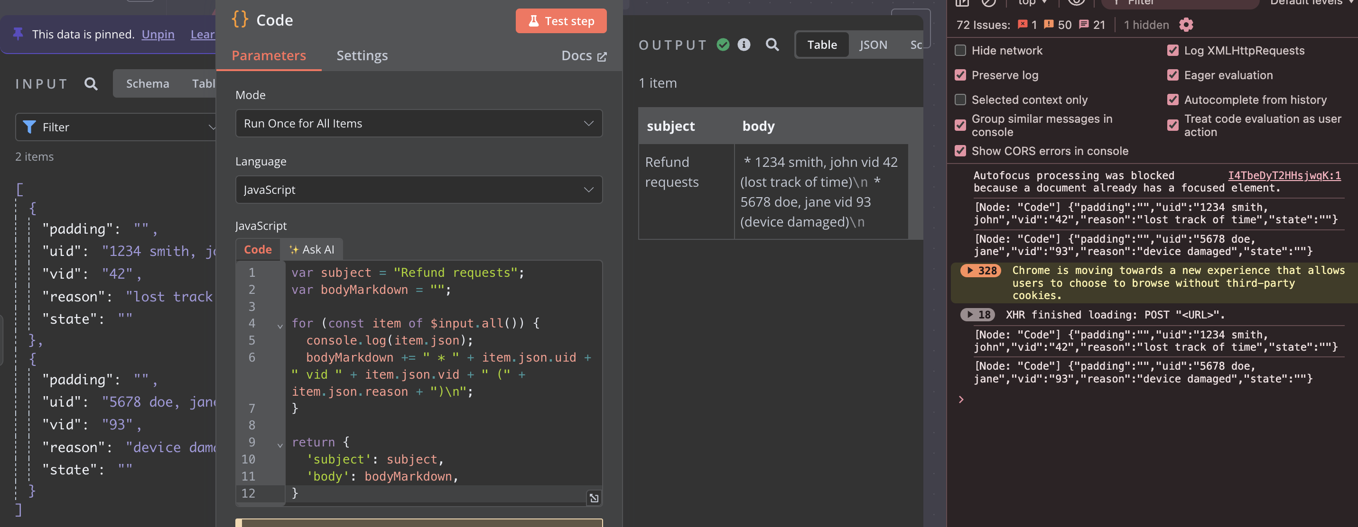Toggle Treat code evaluation as user action
The image size is (1358, 527).
pos(1172,125)
